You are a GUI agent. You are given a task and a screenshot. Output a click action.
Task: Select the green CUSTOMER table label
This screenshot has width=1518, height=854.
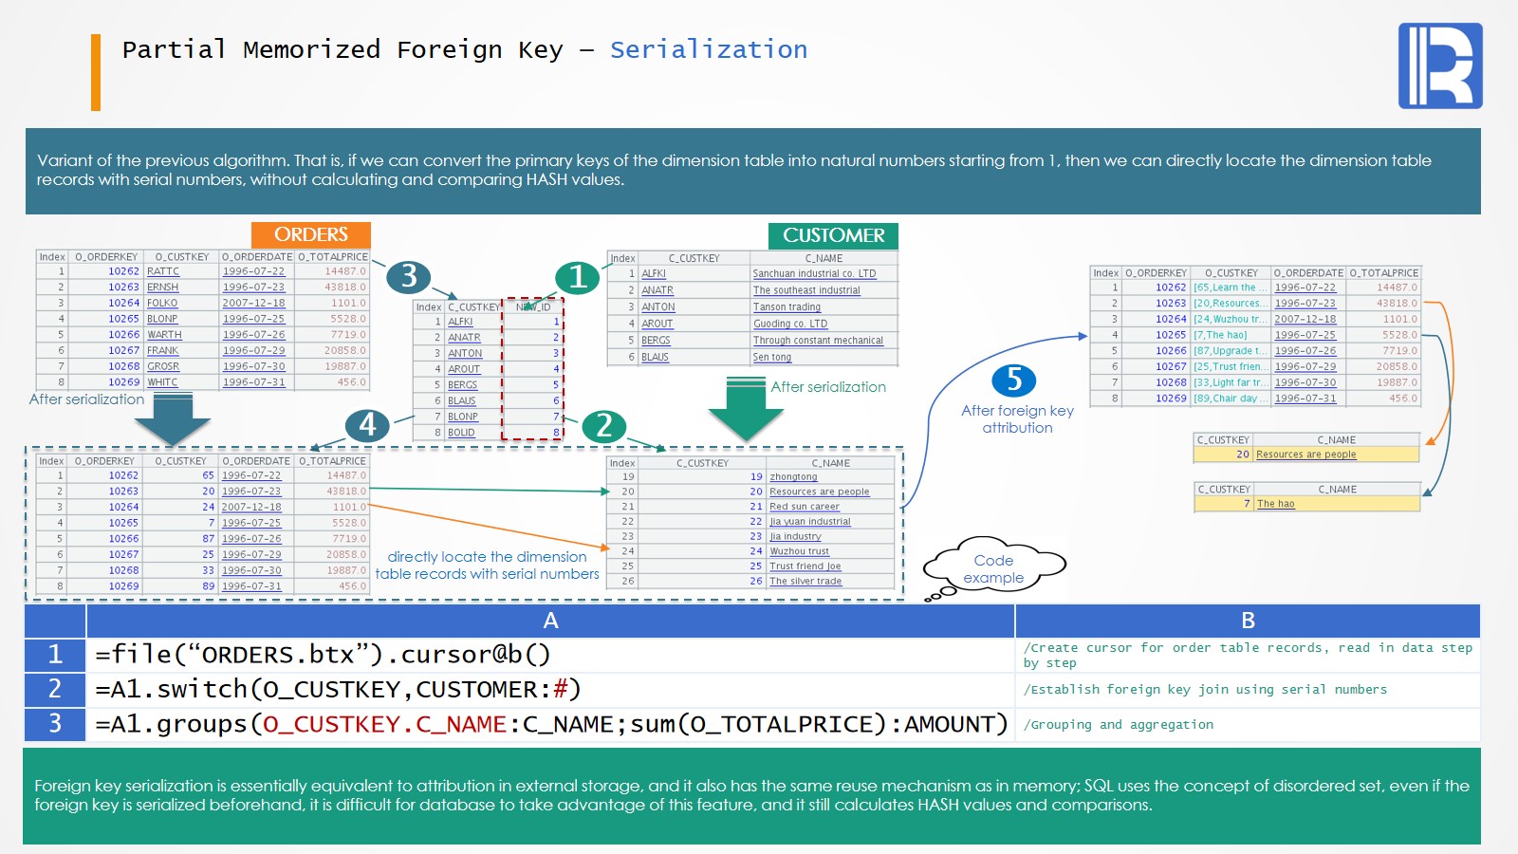(833, 235)
